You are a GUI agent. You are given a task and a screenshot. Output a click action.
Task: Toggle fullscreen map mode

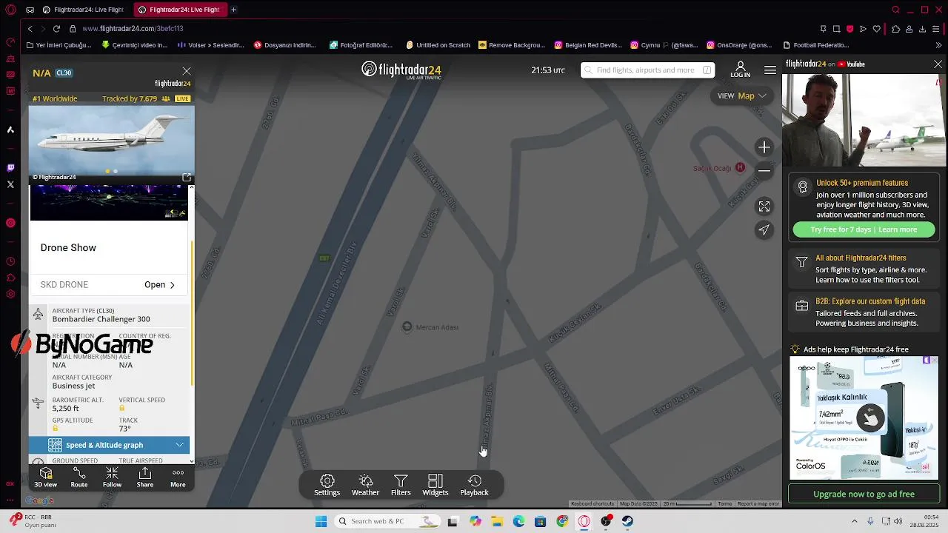tap(764, 207)
